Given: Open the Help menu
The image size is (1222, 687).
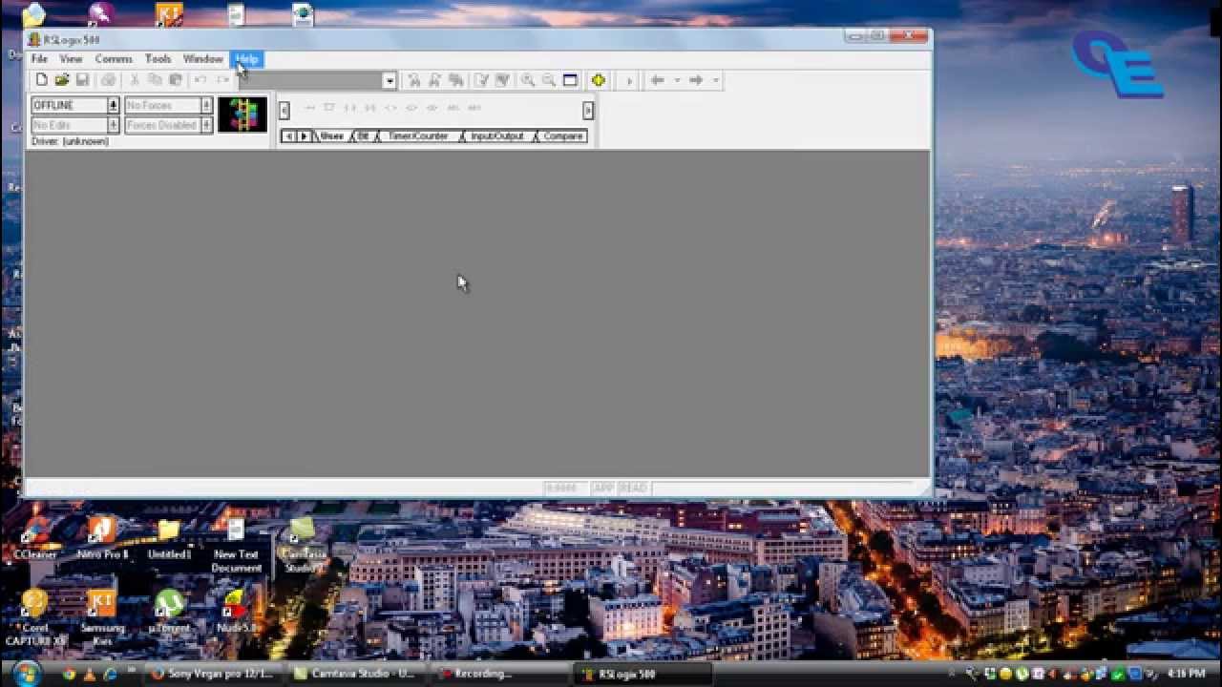Looking at the screenshot, I should (246, 59).
